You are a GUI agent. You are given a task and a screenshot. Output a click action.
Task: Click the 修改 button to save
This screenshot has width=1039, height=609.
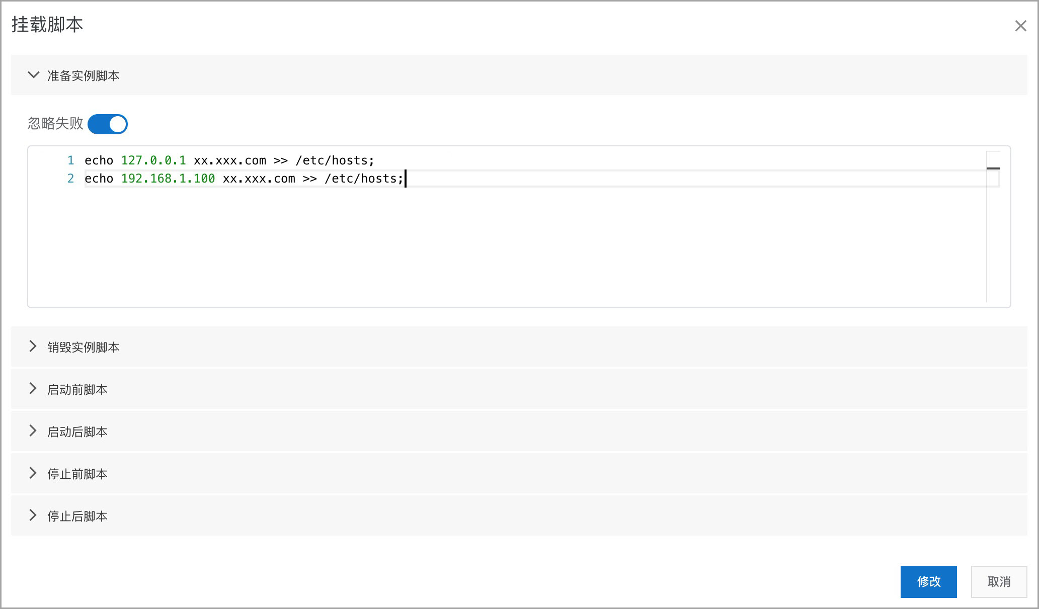(928, 582)
